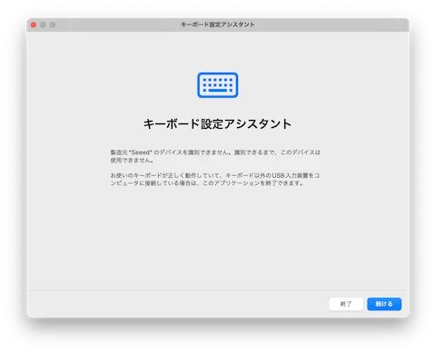Click the blank area below the description text
This screenshot has height=353, width=436.
pyautogui.click(x=217, y=236)
